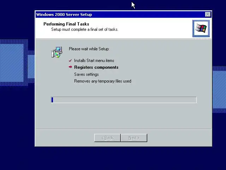Click the Windows 2000 Server Setup title bar
The width and height of the screenshot is (226, 170).
[x=124, y=15]
